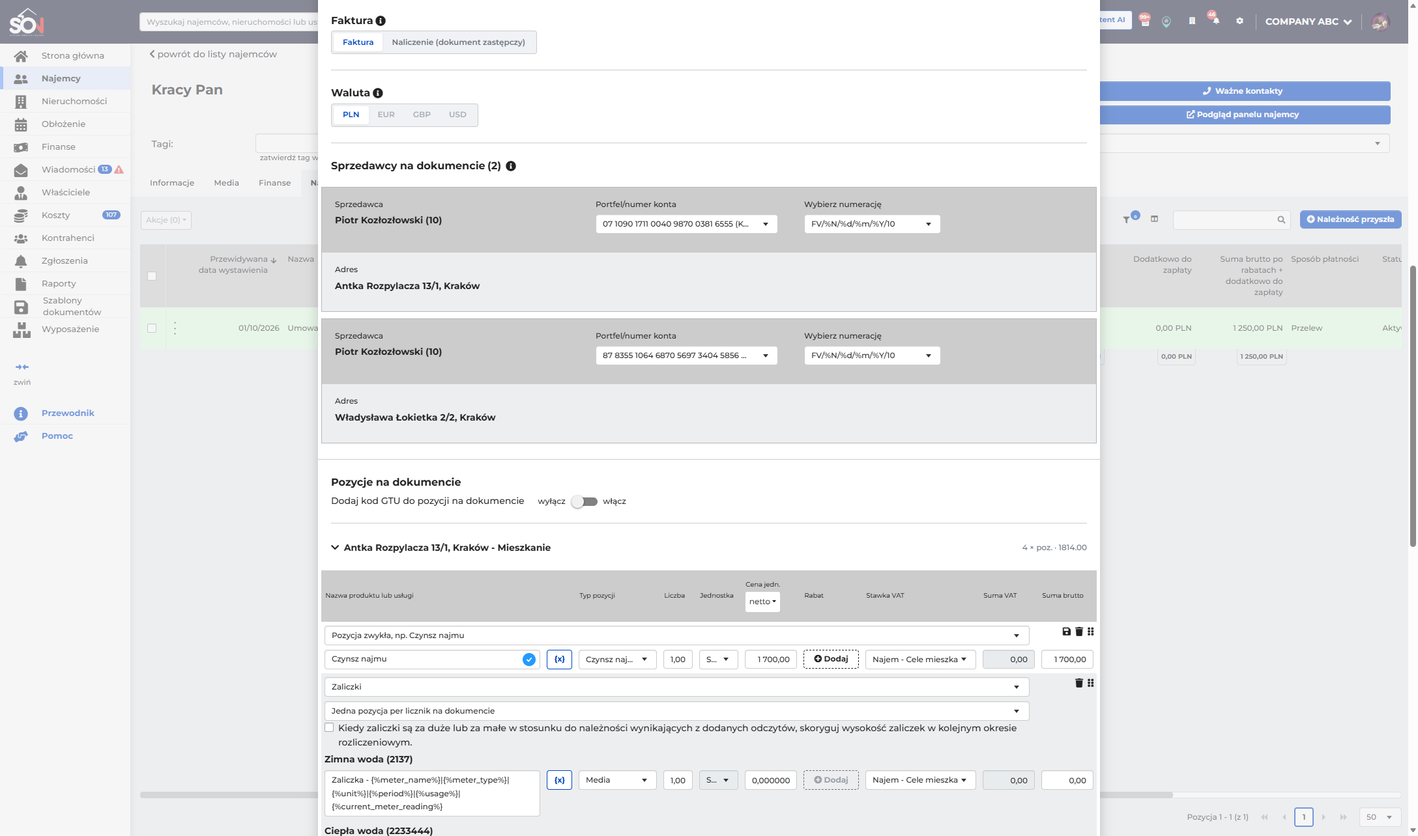This screenshot has height=836, width=1418.
Task: Switch to Naliczenie (dokument zastępczy) tab
Action: (x=458, y=42)
